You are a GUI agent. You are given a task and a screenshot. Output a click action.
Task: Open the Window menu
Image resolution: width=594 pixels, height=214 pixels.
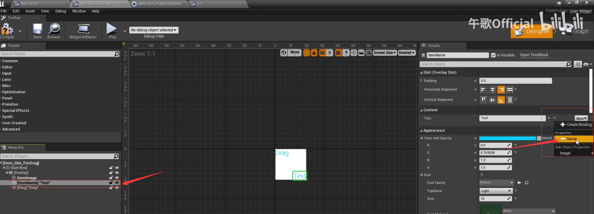click(x=79, y=11)
